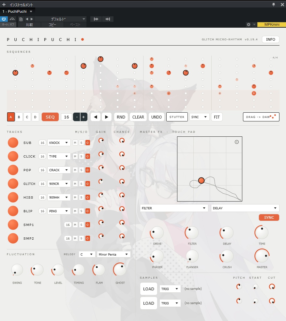The height and width of the screenshot is (321, 286).
Task: Click the 比較 compare tab
Action: 29,24
